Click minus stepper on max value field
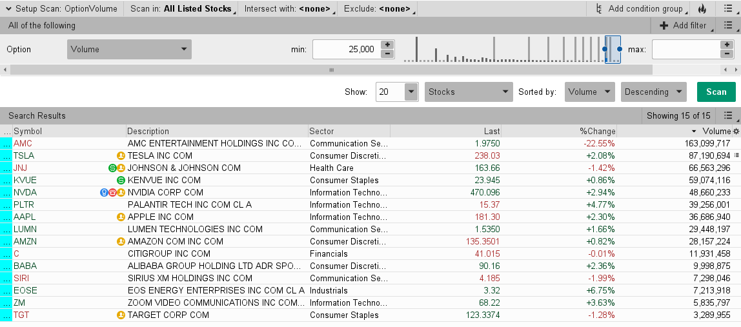Viewport: 741px width, 327px height. (727, 54)
